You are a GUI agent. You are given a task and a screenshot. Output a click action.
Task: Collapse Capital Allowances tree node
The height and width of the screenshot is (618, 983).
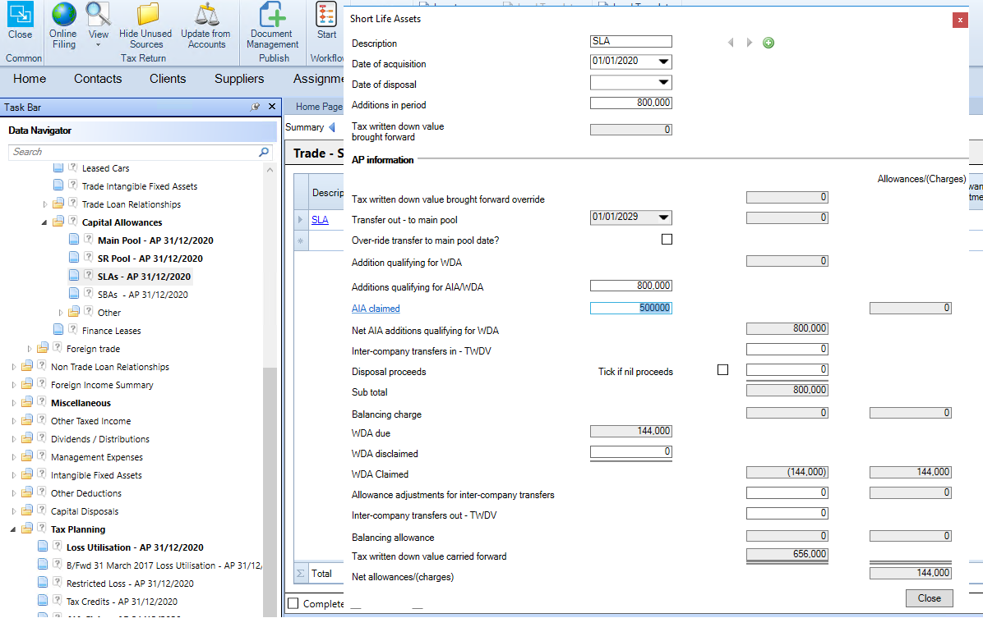click(44, 222)
